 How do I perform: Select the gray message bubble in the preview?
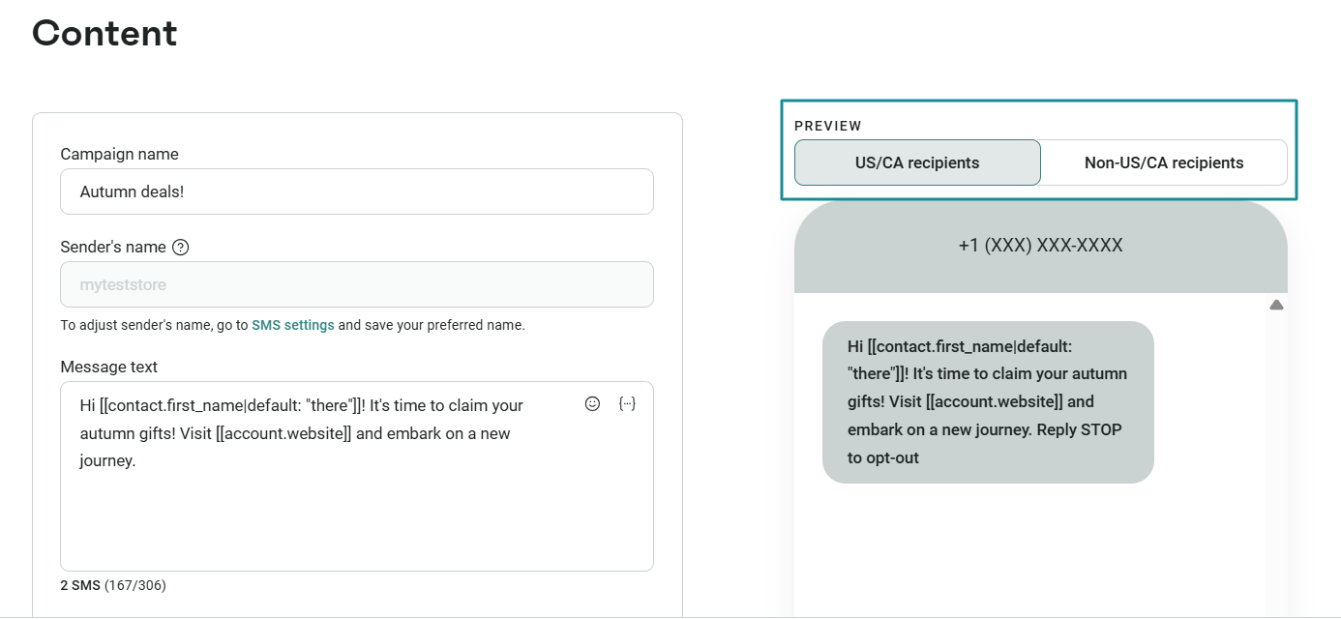tap(988, 401)
